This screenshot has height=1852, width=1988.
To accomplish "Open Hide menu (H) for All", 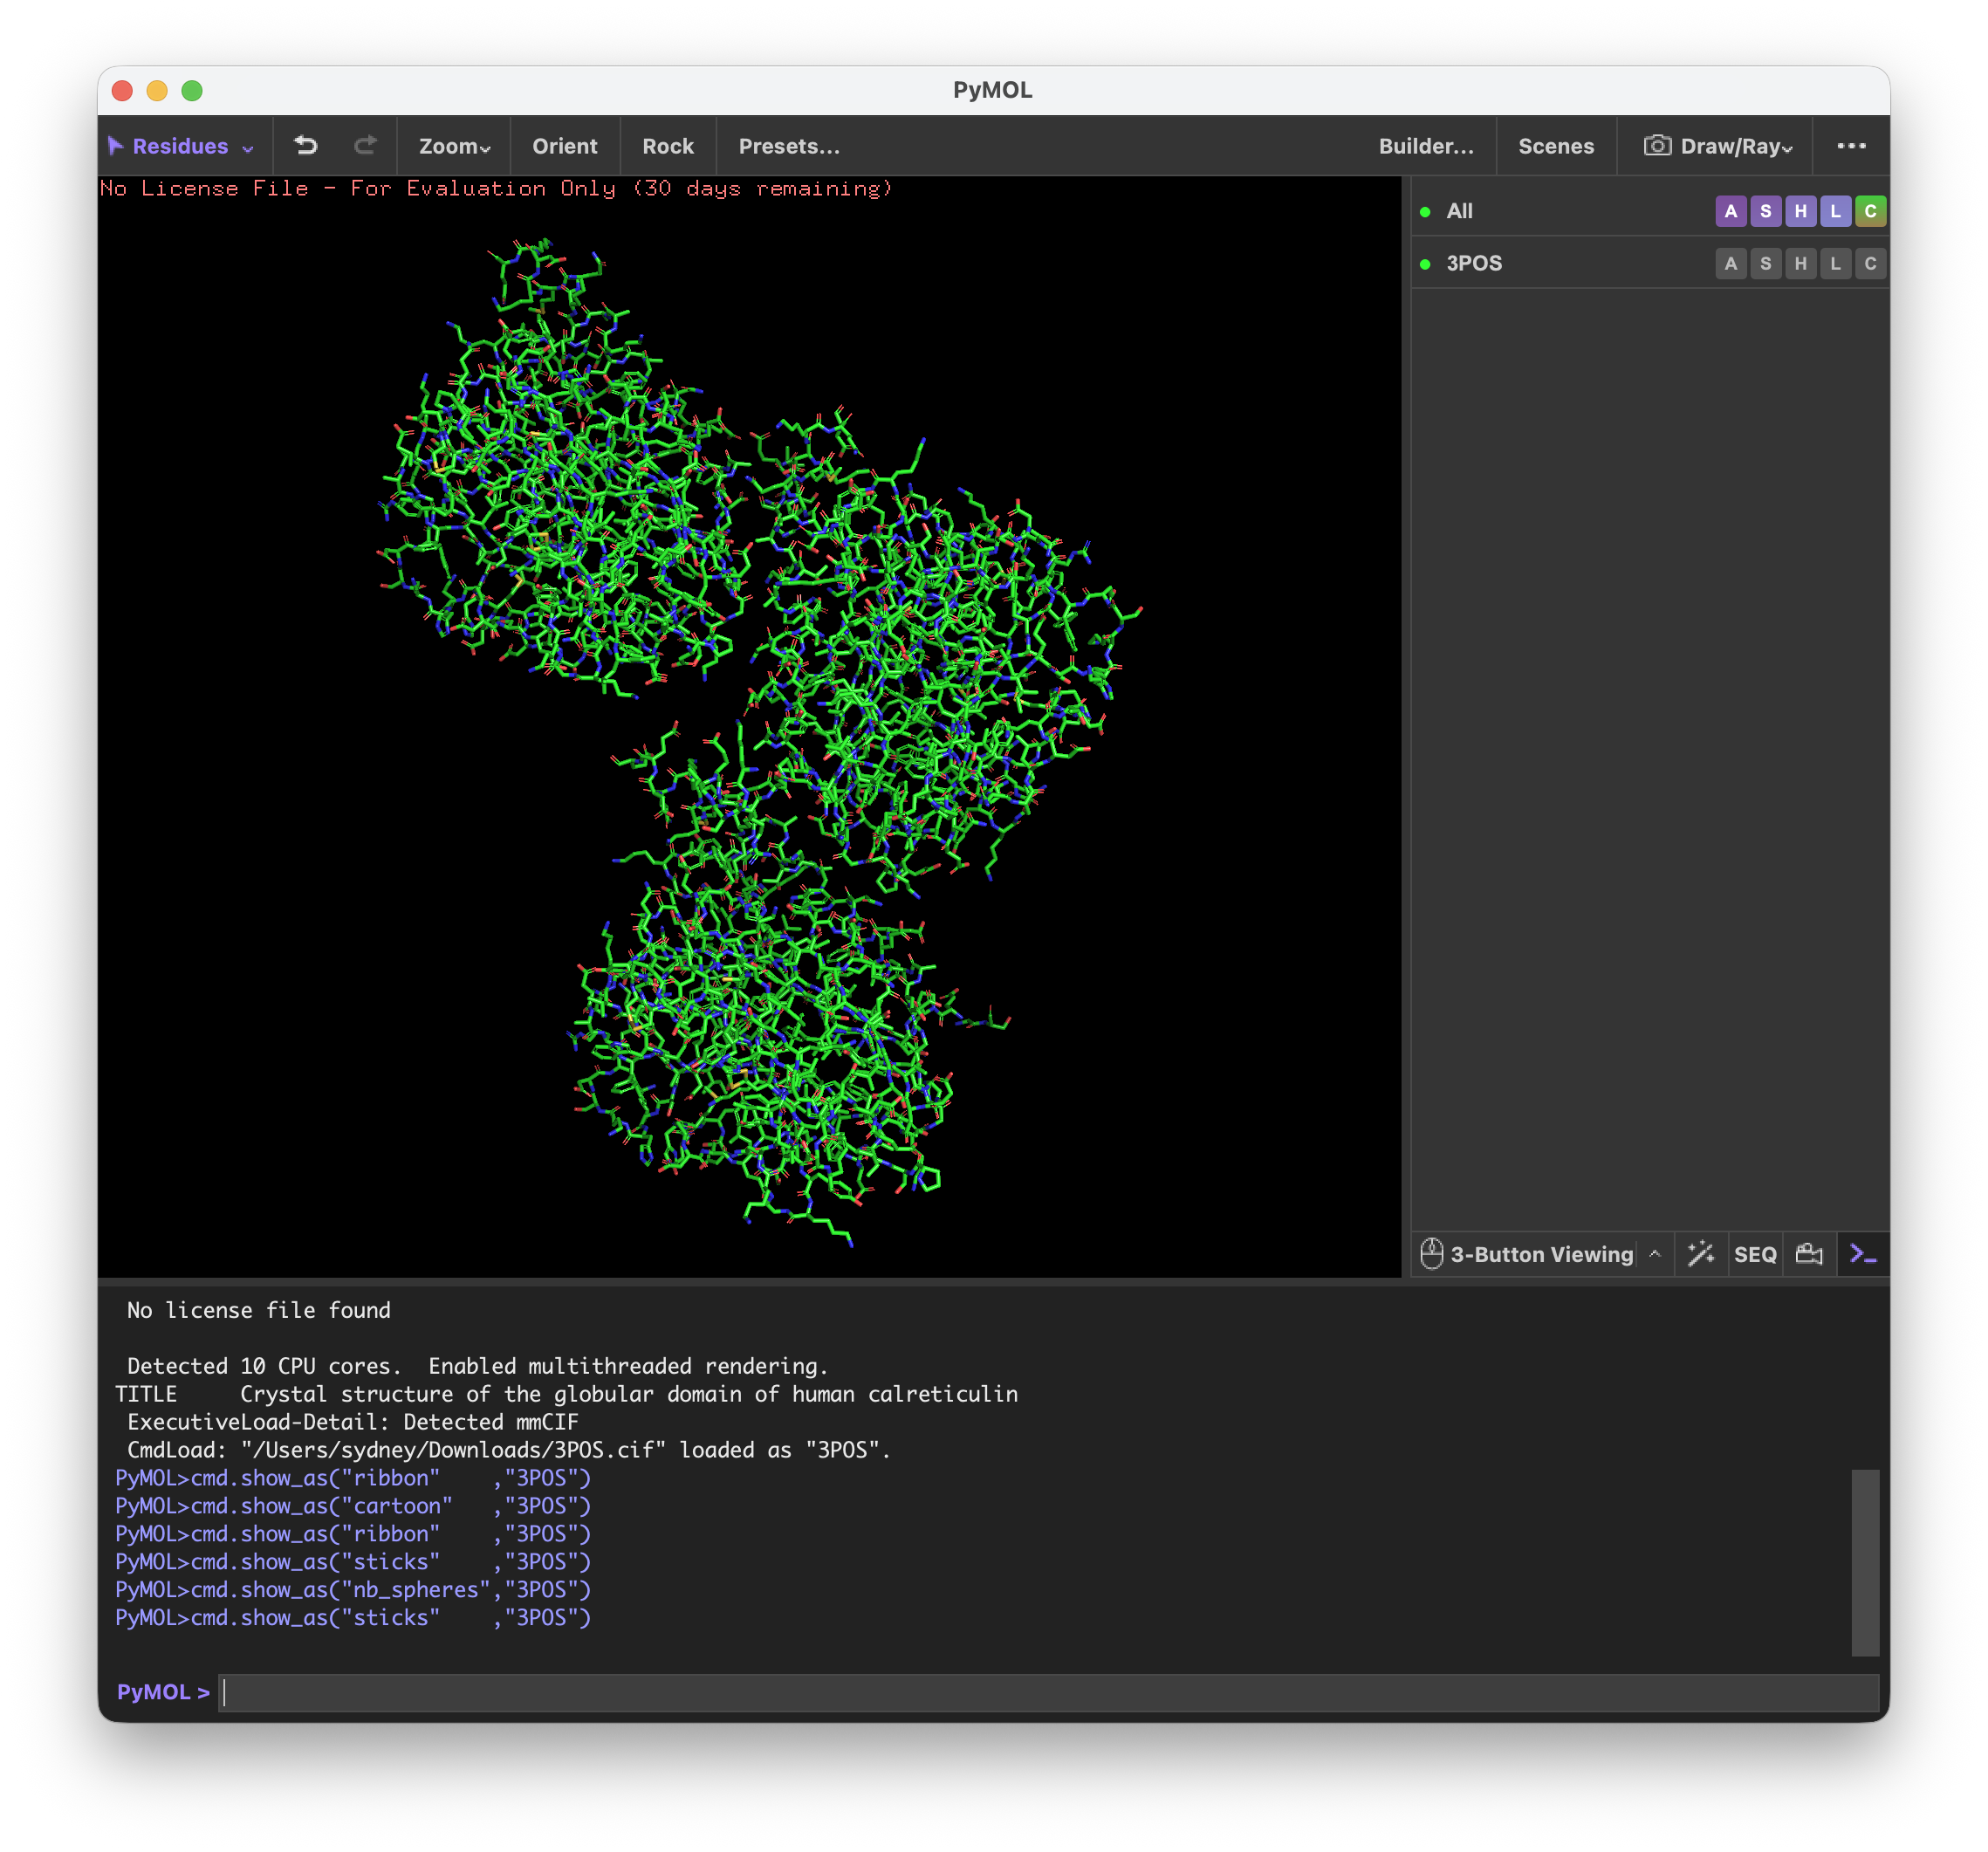I will pyautogui.click(x=1800, y=211).
